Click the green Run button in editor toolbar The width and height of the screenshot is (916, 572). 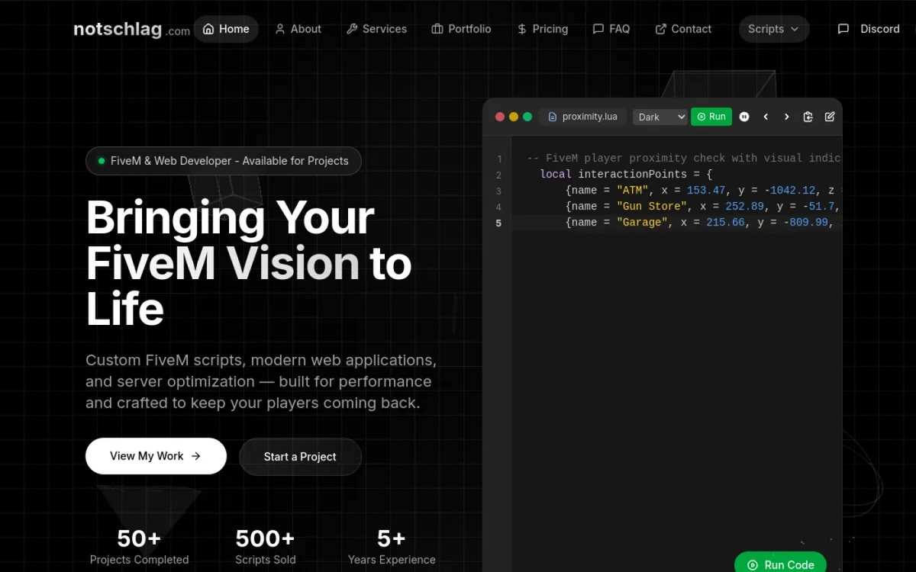pos(711,117)
